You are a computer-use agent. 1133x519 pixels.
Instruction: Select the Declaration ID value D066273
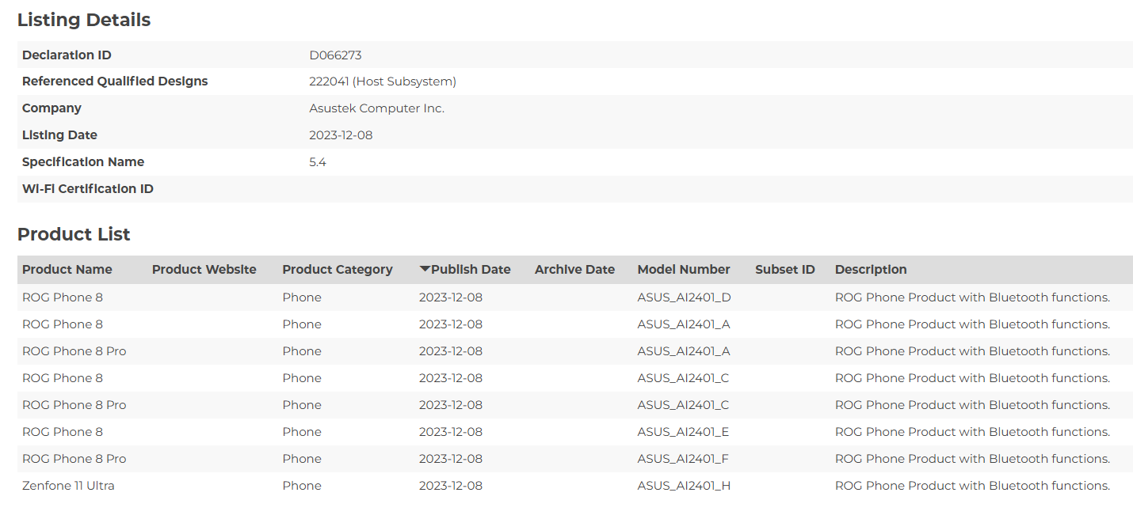[x=335, y=55]
